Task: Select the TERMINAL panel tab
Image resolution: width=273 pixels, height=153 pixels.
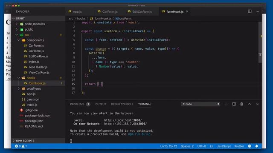Action: coord(145,104)
